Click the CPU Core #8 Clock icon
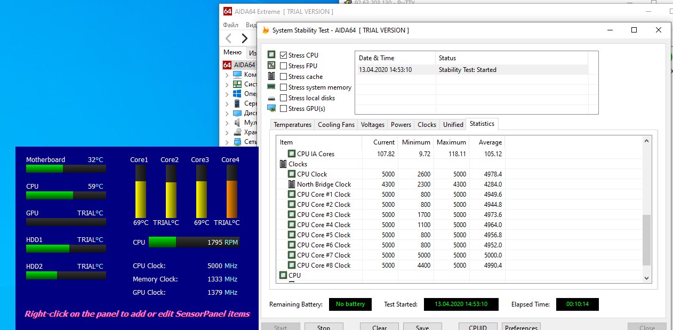Image resolution: width=673 pixels, height=330 pixels. pos(292,265)
